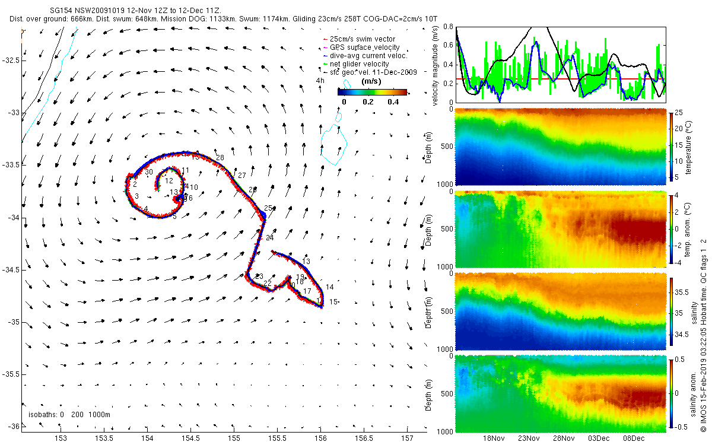Click the '(m/s)' label above the colorbar
This screenshot has height=445, width=712.
pyautogui.click(x=371, y=81)
